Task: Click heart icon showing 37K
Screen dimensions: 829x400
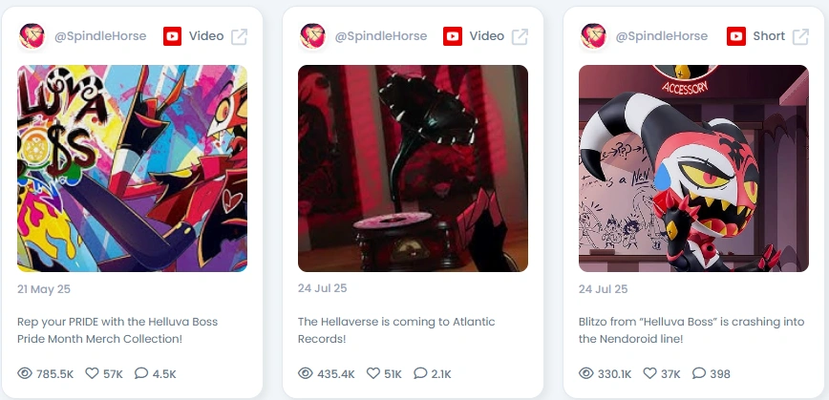Action: pos(649,373)
